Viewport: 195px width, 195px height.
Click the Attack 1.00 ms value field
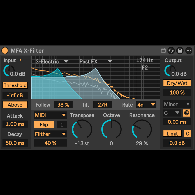coord(15,124)
